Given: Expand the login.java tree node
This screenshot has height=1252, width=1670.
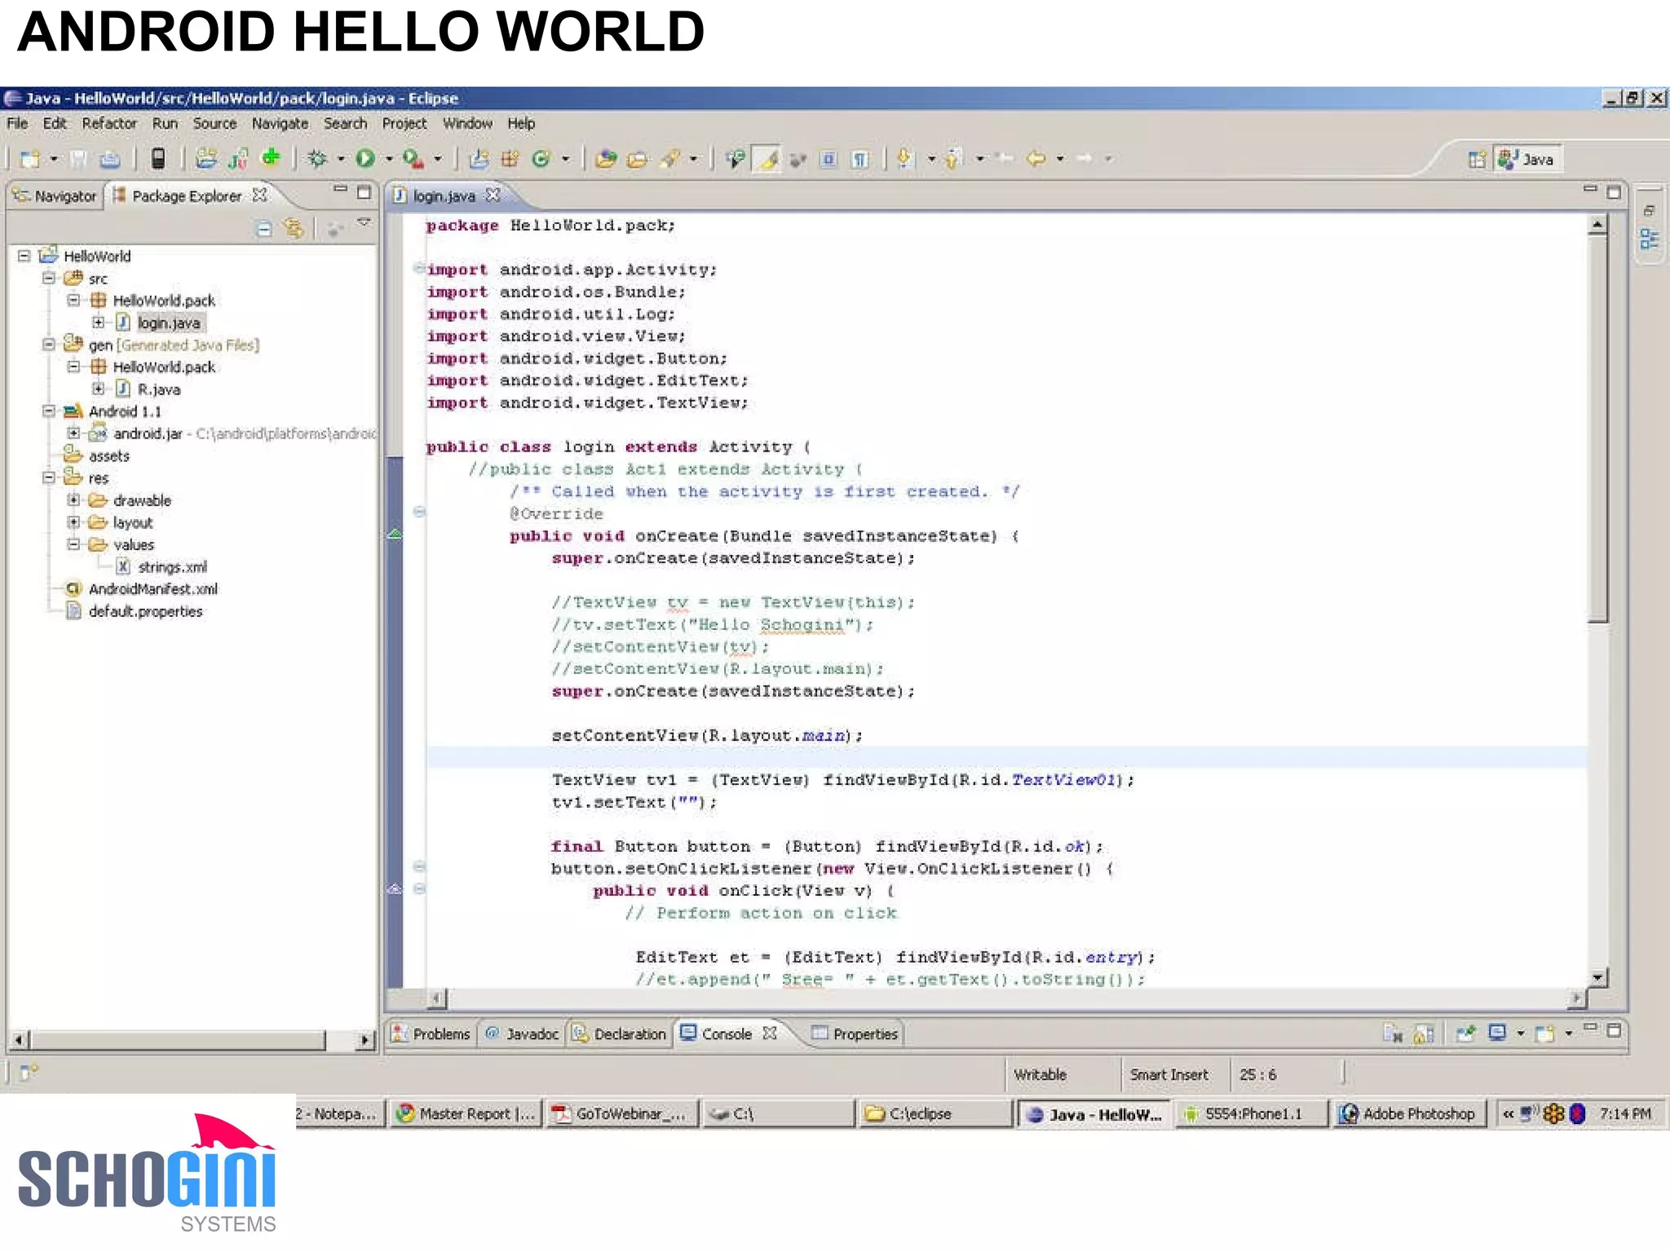Looking at the screenshot, I should click(x=98, y=323).
